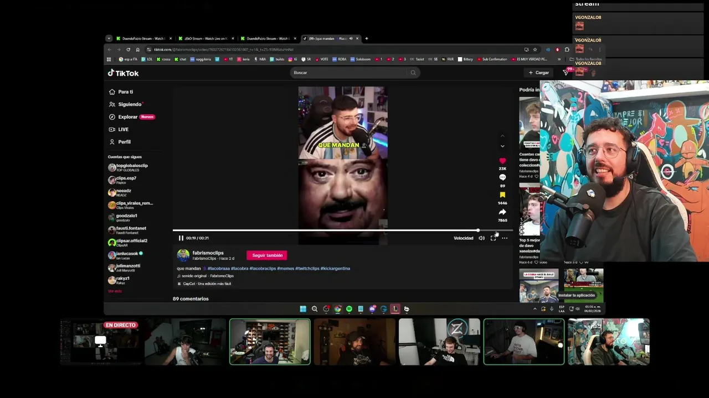Click Instalar la aplicación button
The height and width of the screenshot is (398, 709).
coord(576,295)
